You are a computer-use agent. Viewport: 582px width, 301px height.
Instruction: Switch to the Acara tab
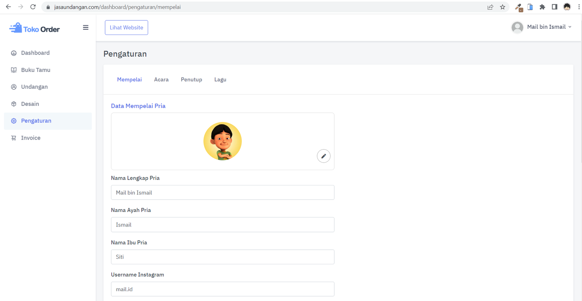coord(161,80)
